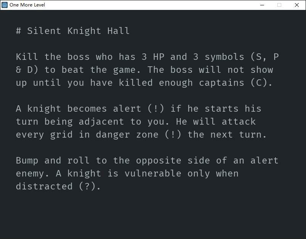Click the hash symbol before Silent Knight Hall
The width and height of the screenshot is (306, 239).
coord(19,31)
